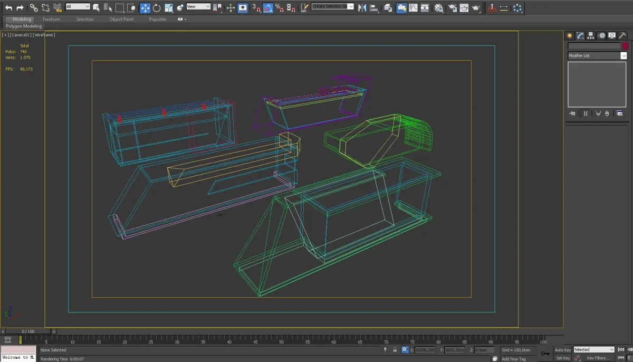Image resolution: width=633 pixels, height=362 pixels.
Task: Open the Curve Editor
Action: (x=413, y=8)
